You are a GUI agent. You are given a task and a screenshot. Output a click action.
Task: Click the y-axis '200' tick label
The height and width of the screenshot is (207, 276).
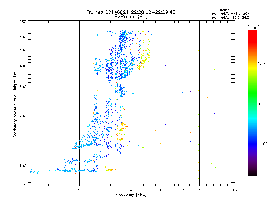23,116
